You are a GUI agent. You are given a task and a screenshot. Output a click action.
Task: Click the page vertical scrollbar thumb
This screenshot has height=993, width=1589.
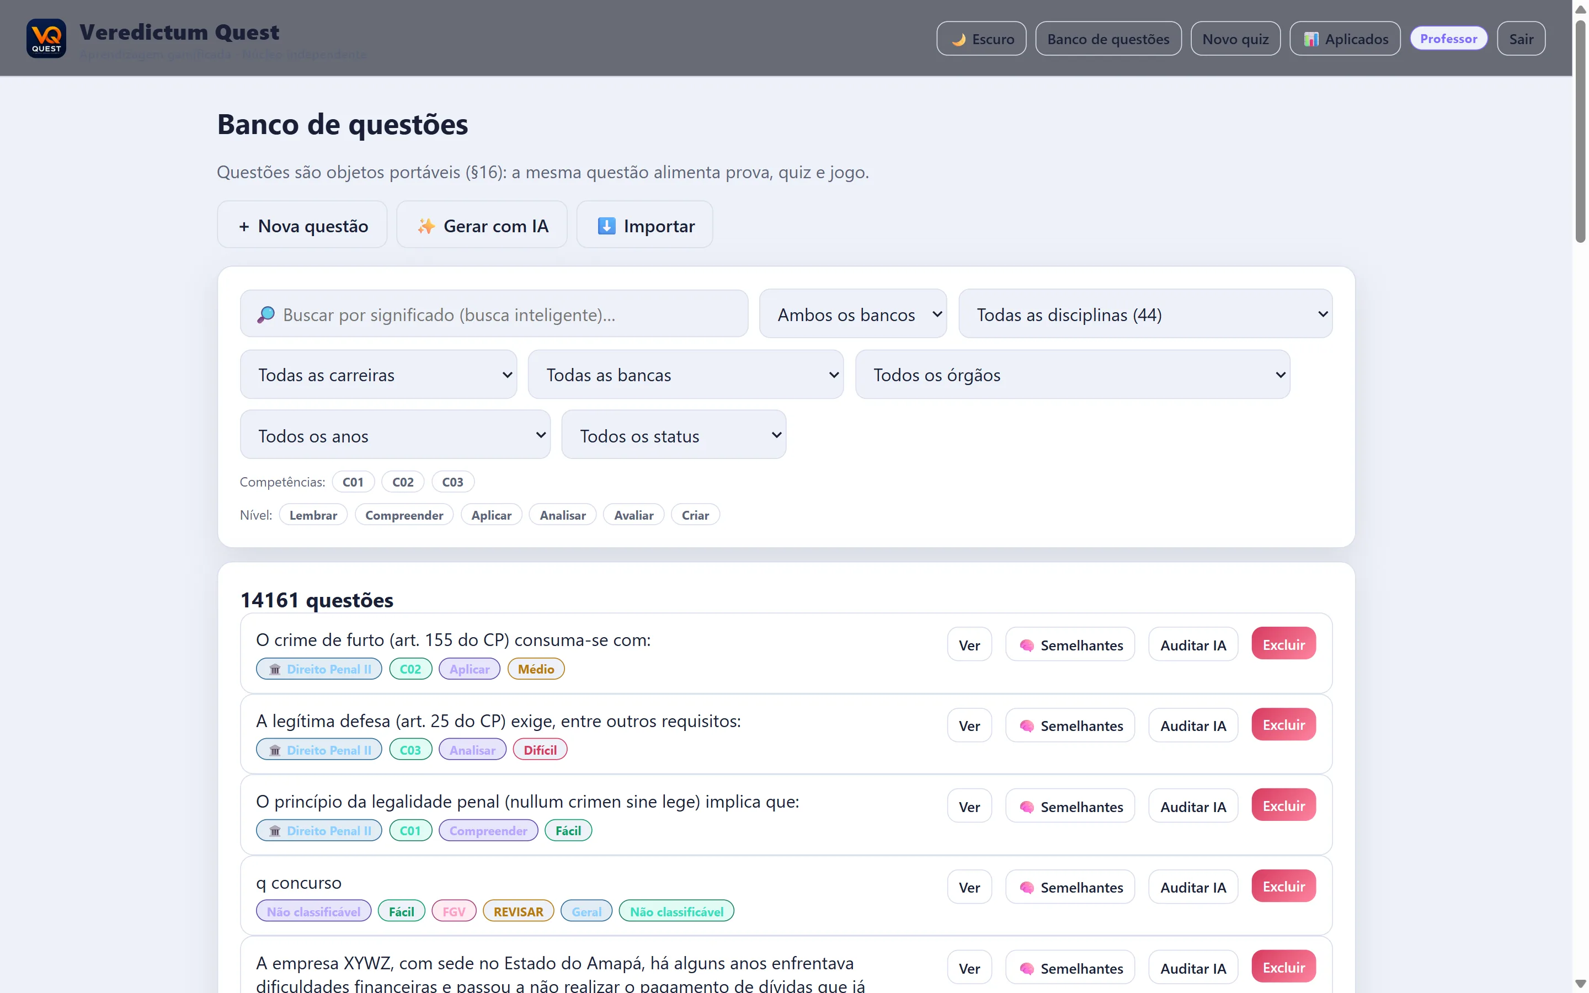point(1581,131)
